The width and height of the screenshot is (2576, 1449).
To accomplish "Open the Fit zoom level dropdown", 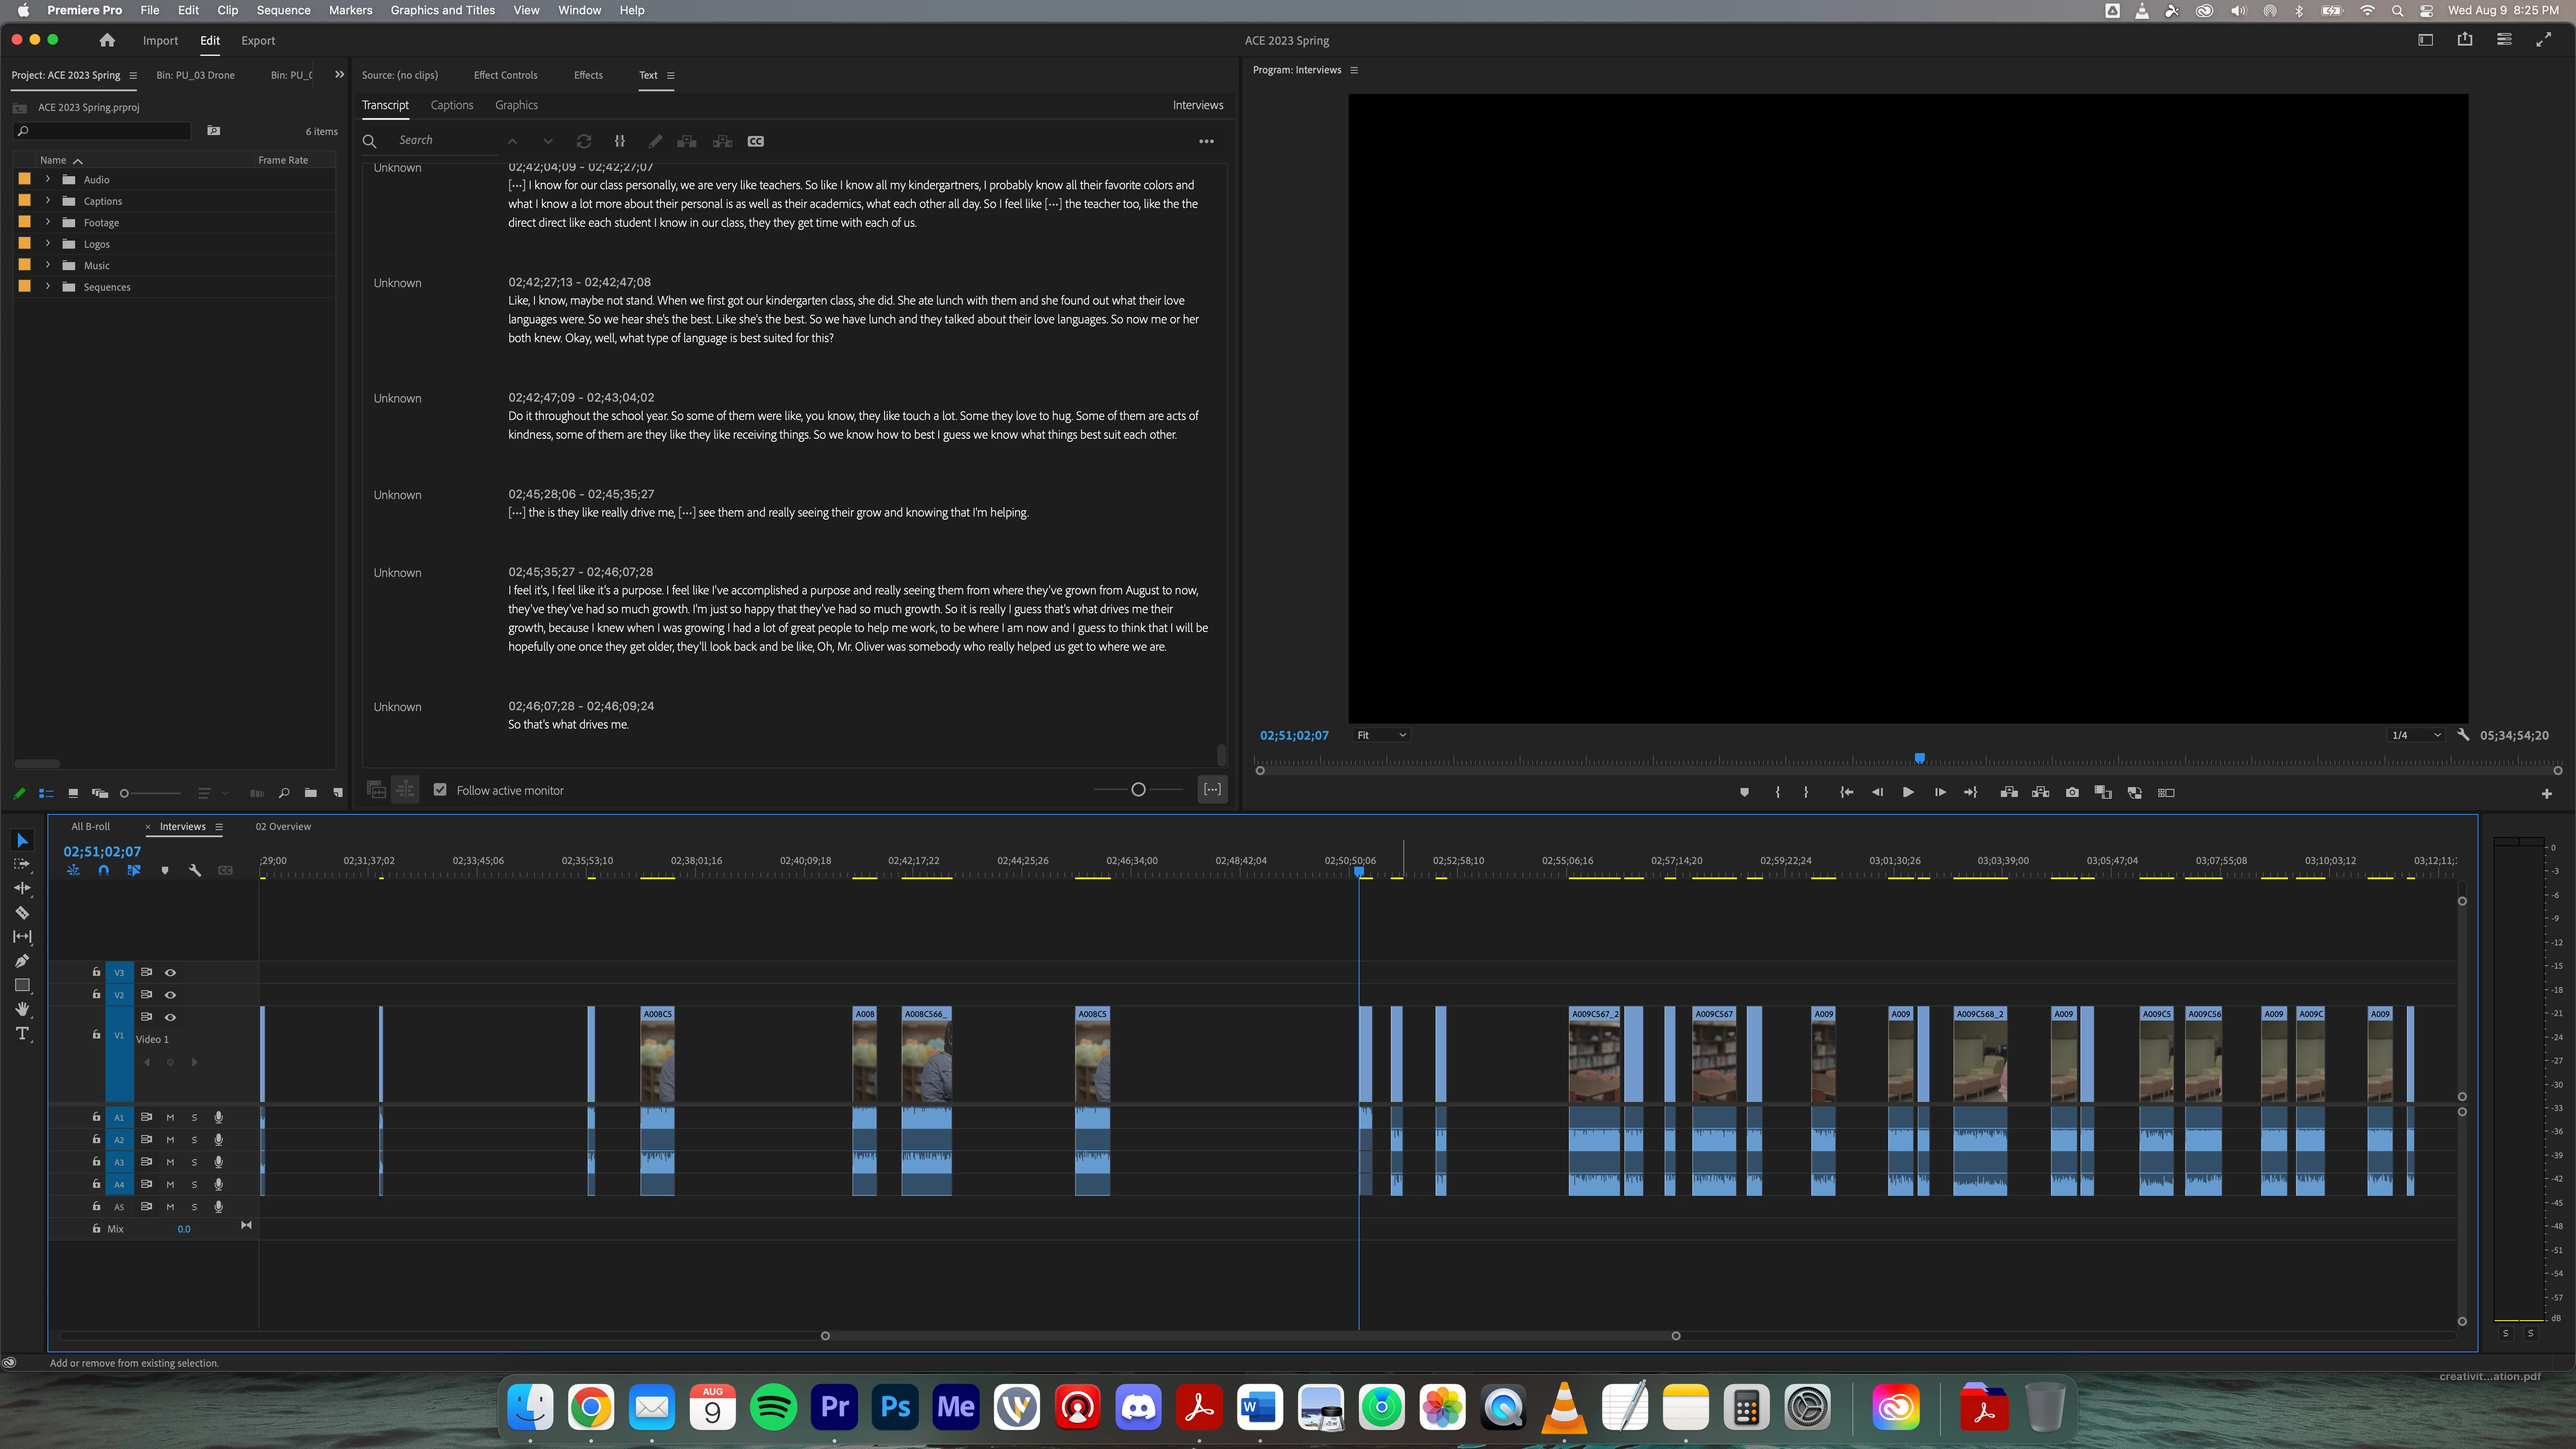I will [1381, 735].
